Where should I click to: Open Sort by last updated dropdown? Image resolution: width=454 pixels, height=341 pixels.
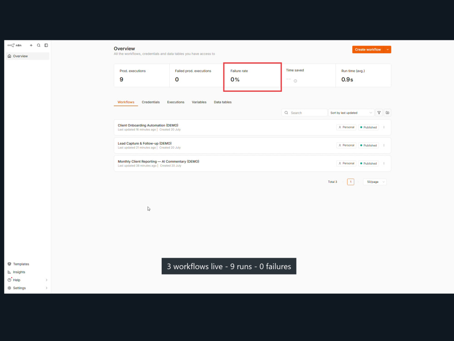click(x=351, y=113)
